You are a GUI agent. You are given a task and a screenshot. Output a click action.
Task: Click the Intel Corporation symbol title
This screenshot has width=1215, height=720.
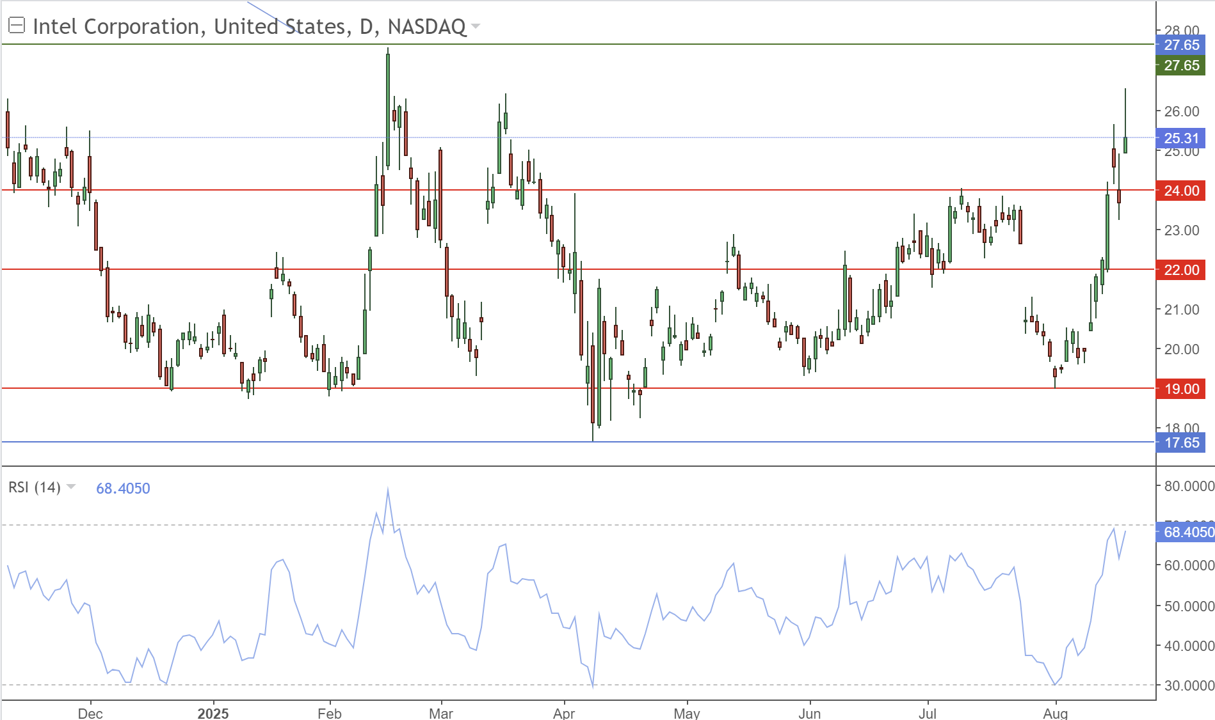(x=249, y=26)
